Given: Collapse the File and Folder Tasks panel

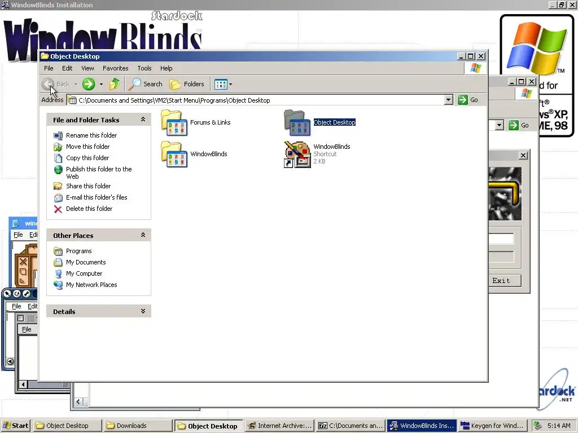Looking at the screenshot, I should (143, 120).
